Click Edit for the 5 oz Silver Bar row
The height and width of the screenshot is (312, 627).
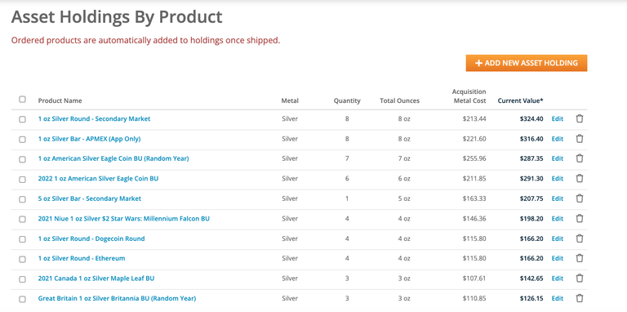click(558, 198)
